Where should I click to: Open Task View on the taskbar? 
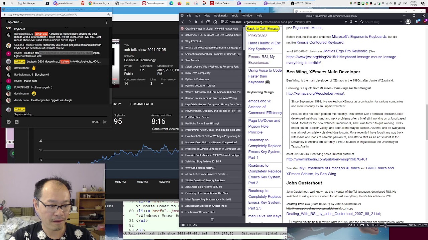tap(12, 3)
